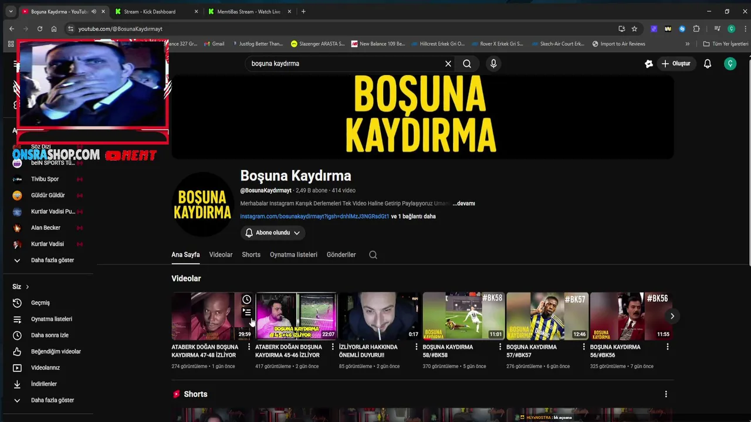This screenshot has height=422, width=751.
Task: Go to the browser home page
Action: 54,29
